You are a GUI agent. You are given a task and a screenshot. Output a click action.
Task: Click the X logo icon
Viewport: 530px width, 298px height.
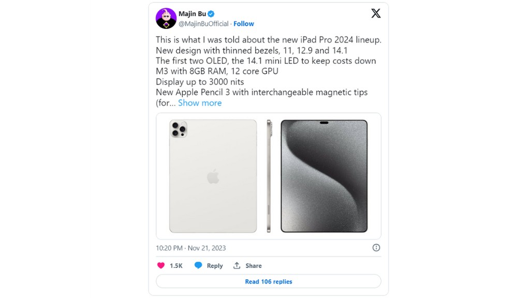(x=376, y=13)
